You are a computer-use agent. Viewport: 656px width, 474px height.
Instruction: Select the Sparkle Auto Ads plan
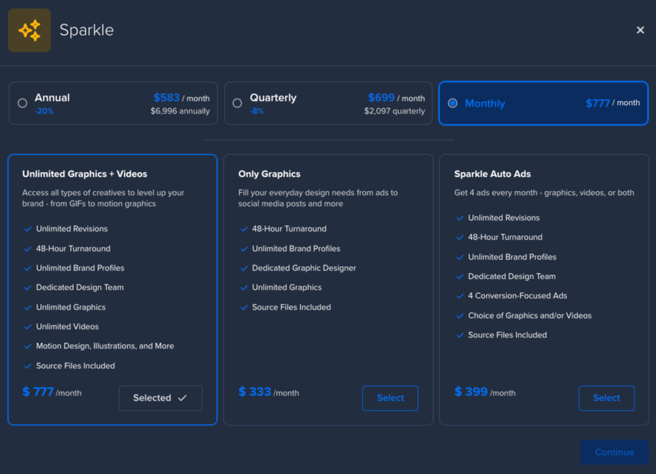click(607, 398)
